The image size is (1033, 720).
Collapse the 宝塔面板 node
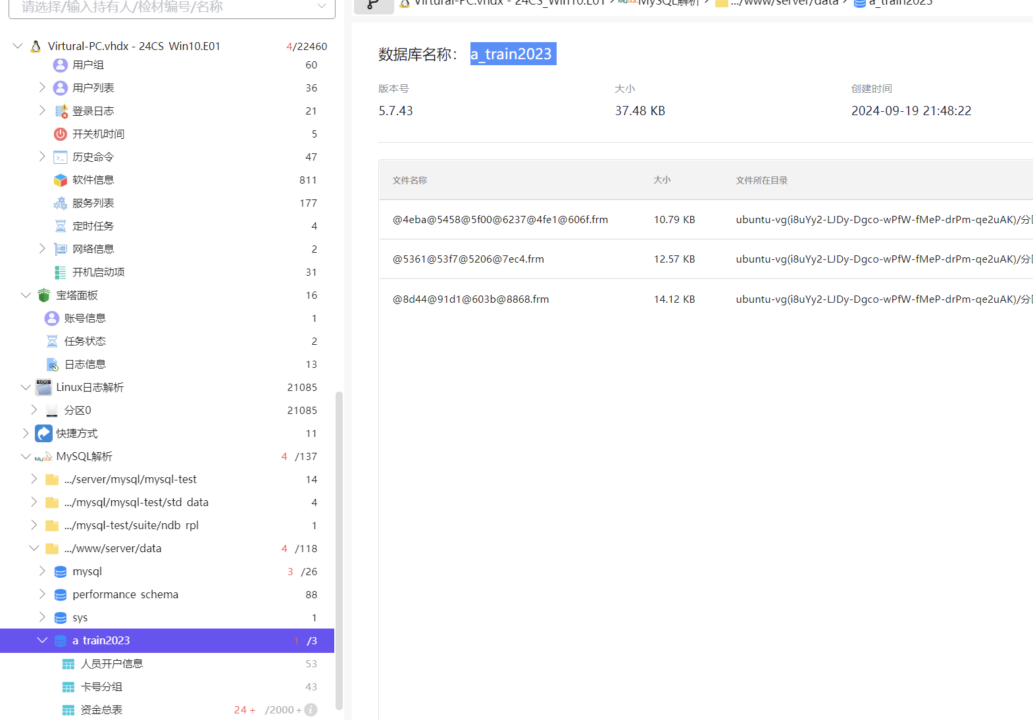tap(26, 296)
